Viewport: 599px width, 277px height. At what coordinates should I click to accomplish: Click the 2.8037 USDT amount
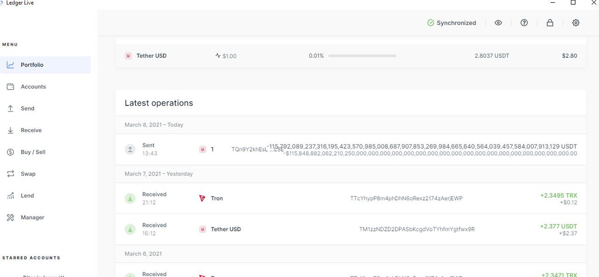tap(492, 56)
